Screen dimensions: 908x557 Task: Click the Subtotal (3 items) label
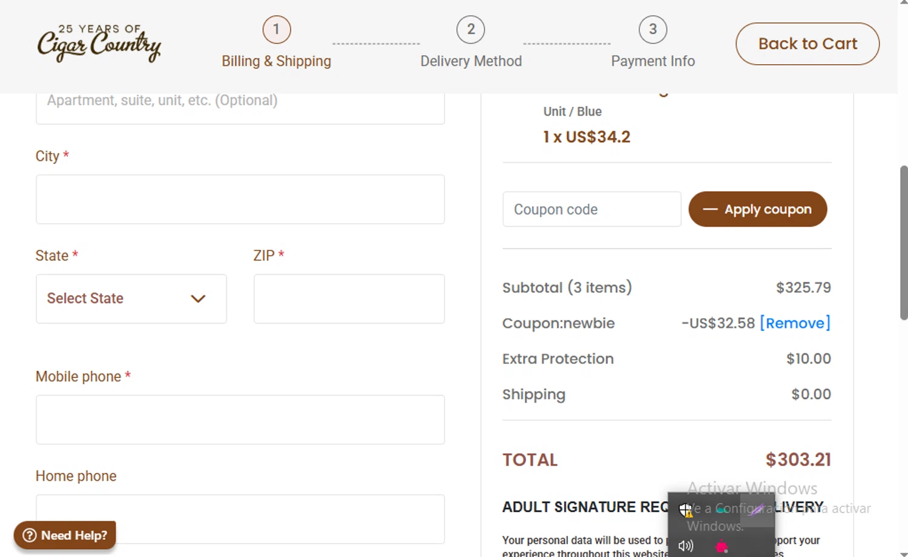[567, 287]
